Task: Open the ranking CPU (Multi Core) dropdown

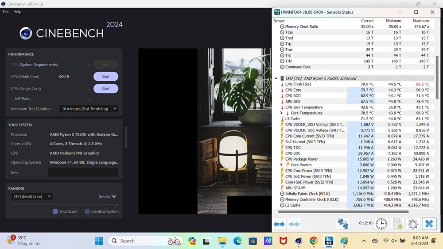Action: pyautogui.click(x=31, y=196)
